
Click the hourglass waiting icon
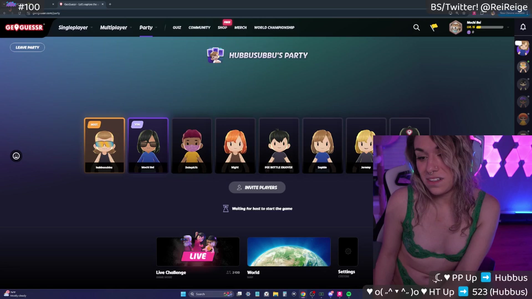click(x=226, y=208)
